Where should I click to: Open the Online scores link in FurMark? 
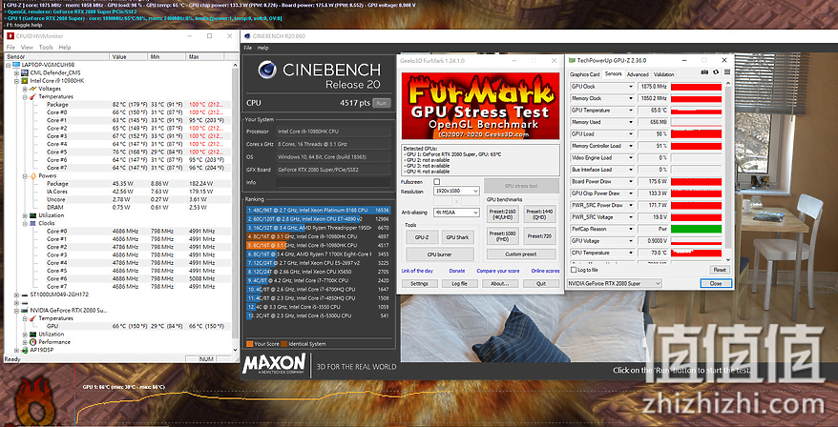click(545, 271)
